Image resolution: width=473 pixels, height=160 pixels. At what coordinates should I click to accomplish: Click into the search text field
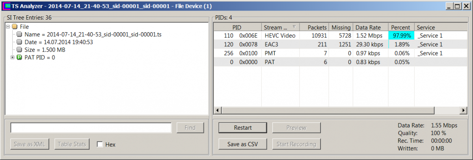tap(91, 128)
